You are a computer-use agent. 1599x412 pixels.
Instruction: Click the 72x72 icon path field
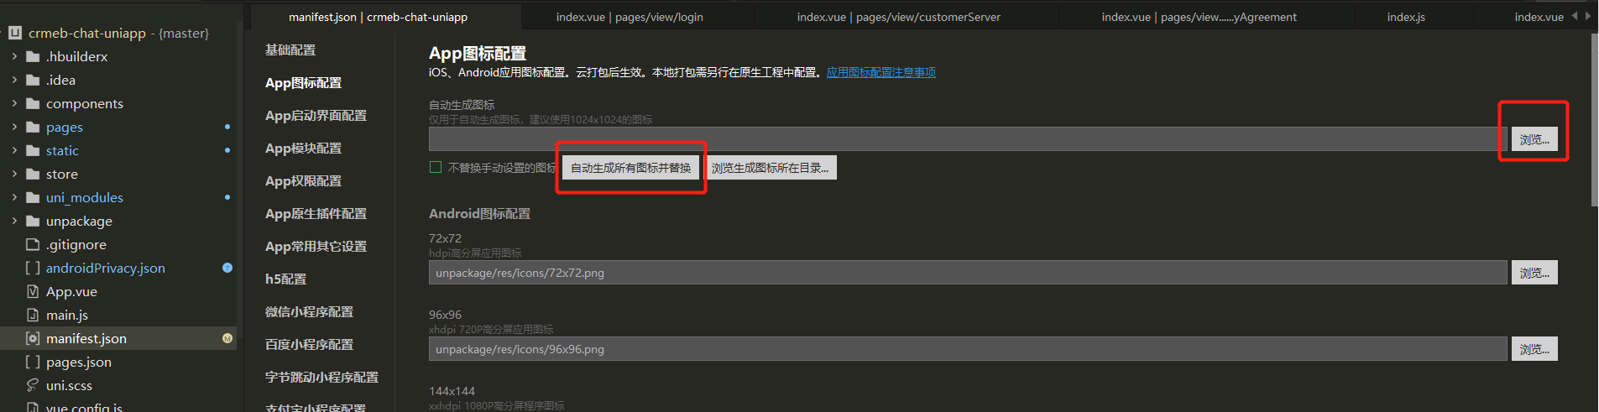point(968,273)
